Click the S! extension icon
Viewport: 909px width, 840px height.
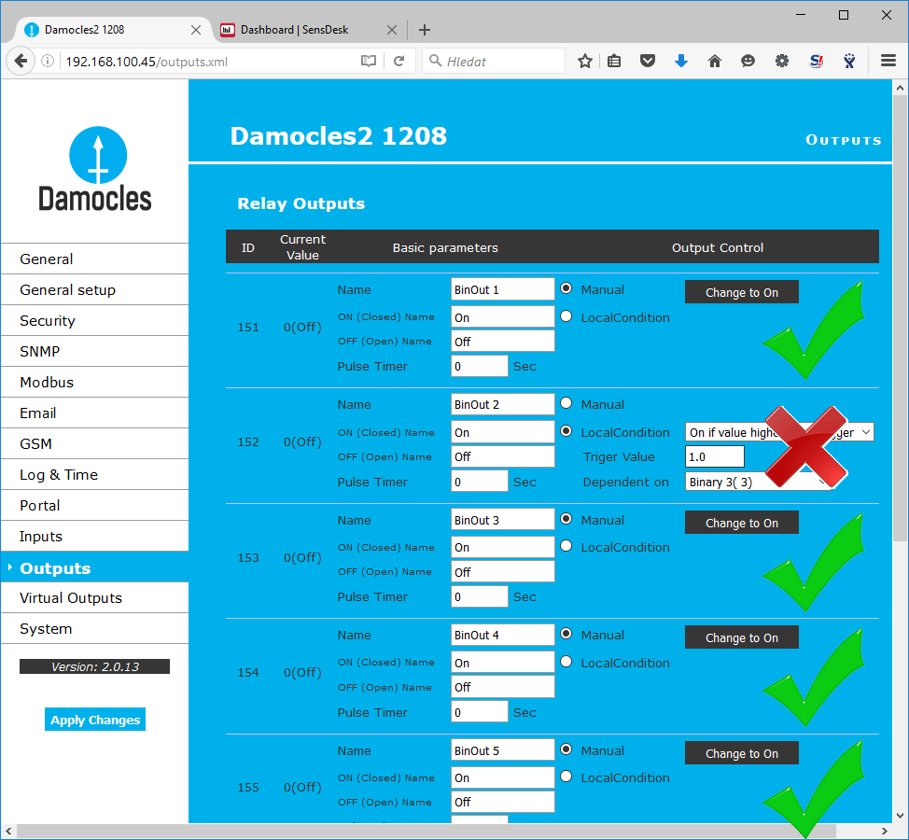[817, 61]
